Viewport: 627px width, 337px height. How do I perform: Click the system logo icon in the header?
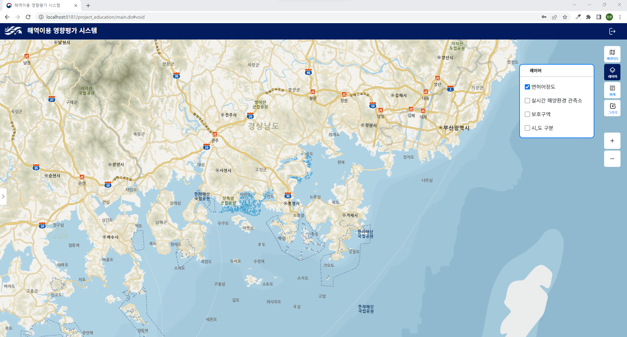[x=13, y=31]
